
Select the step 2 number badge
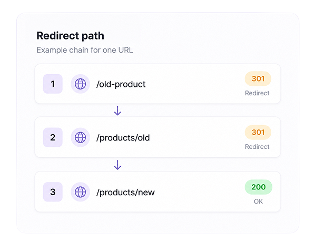pos(53,137)
